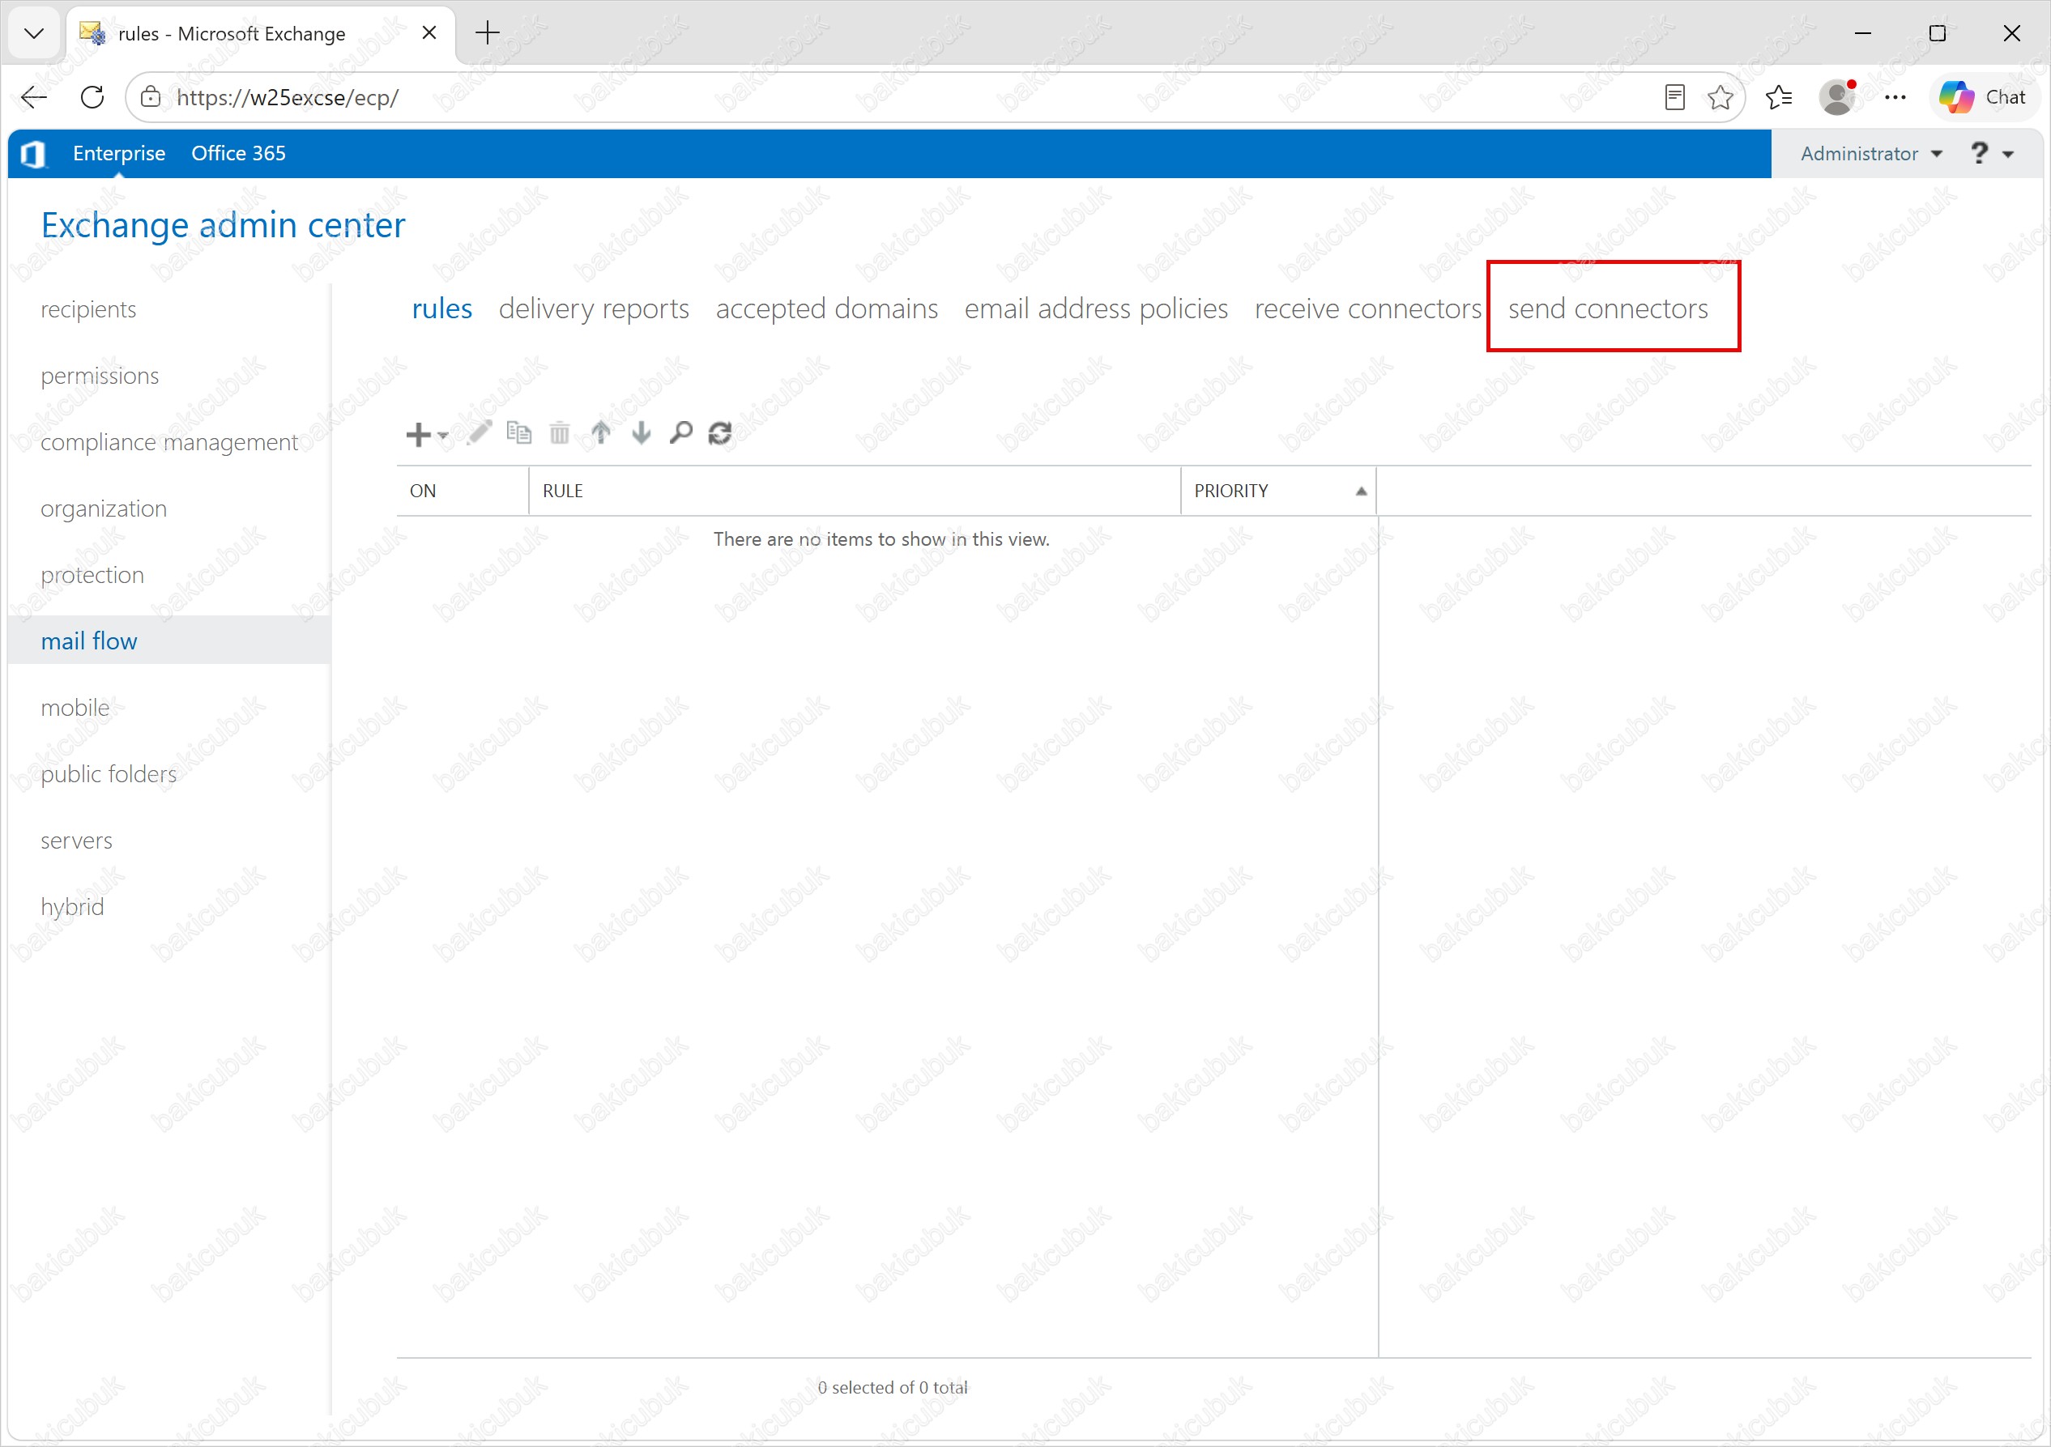Click the move down arrow icon
2051x1447 pixels.
[x=642, y=433]
